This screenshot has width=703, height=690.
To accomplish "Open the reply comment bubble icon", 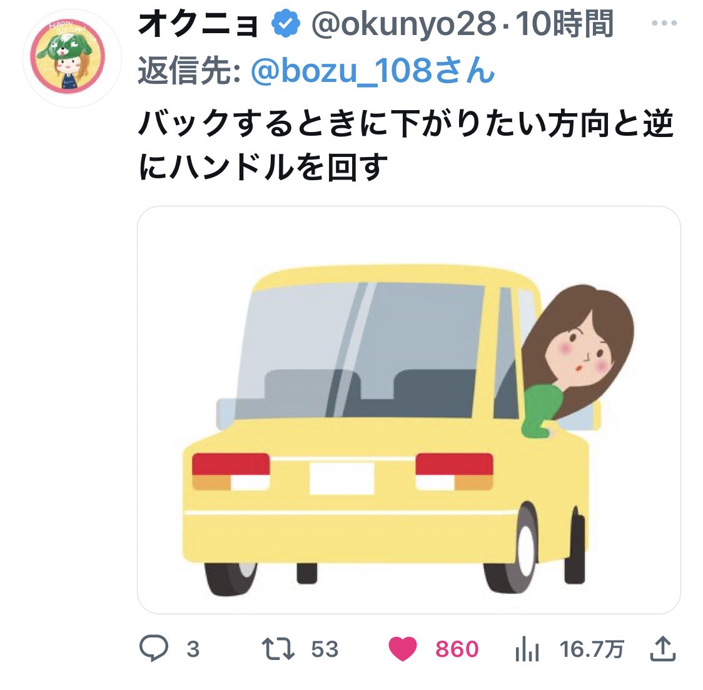I will [x=154, y=648].
